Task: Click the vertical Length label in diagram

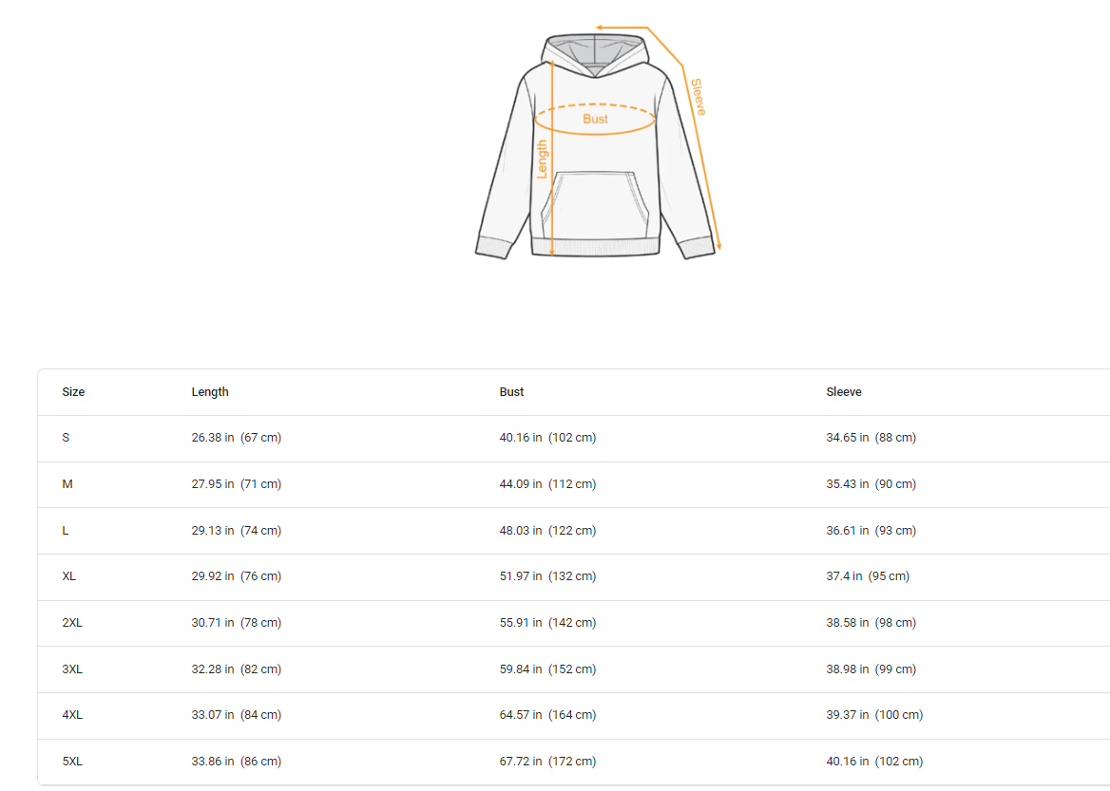Action: click(543, 160)
